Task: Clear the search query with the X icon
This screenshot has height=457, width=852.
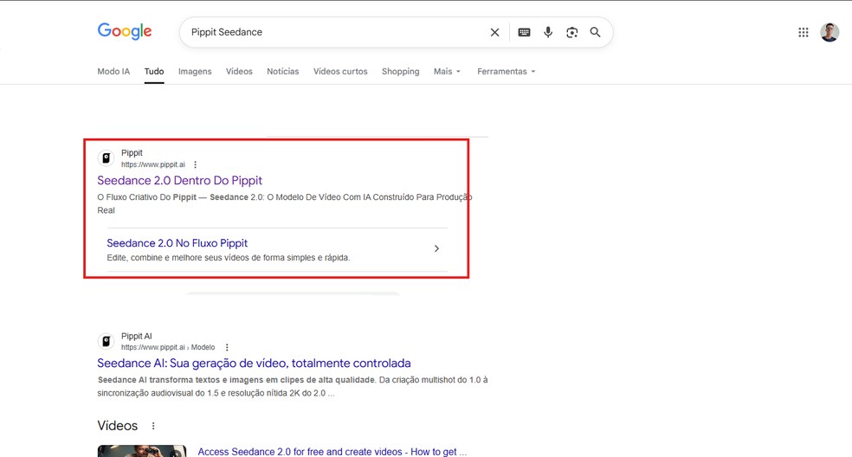Action: pos(494,33)
